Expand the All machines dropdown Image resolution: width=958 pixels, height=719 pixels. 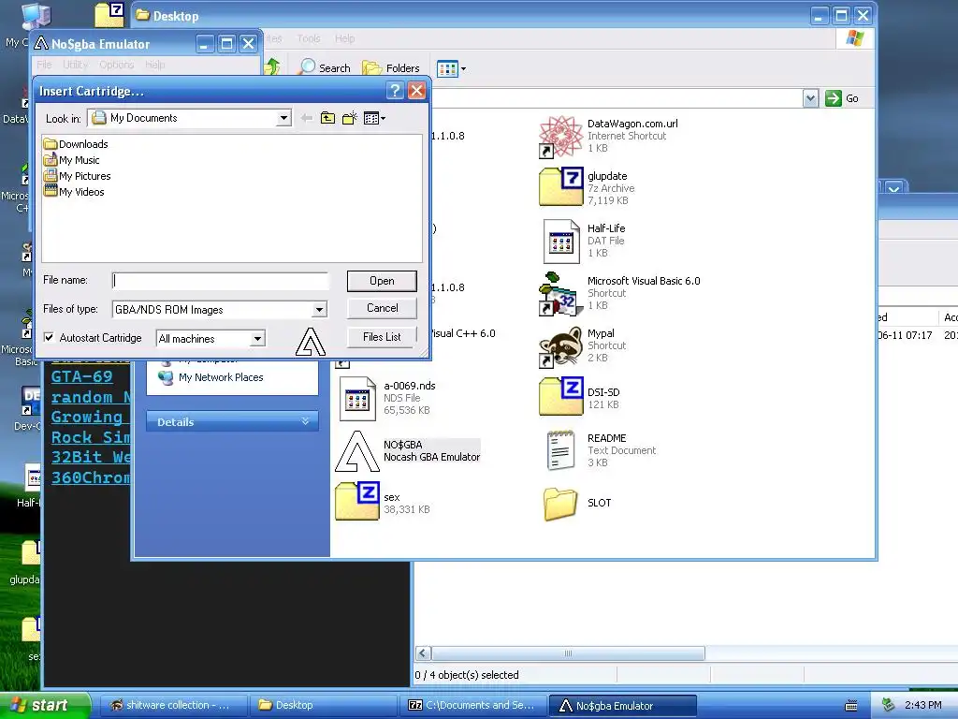[x=258, y=338]
